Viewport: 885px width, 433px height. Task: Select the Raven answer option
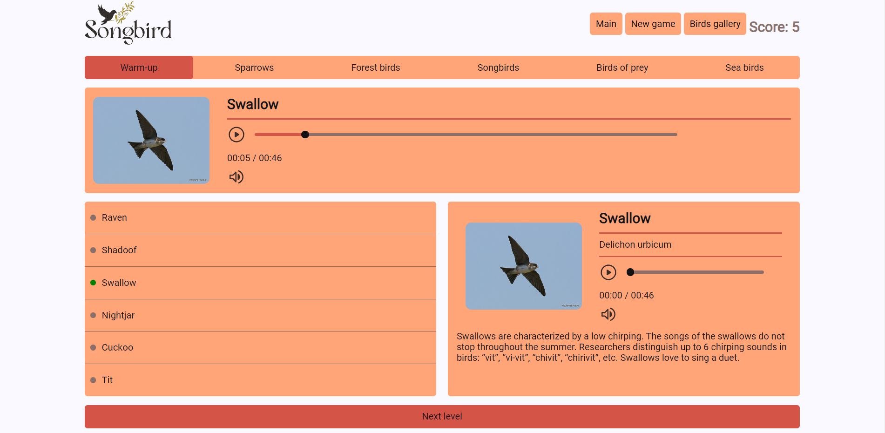pos(115,217)
